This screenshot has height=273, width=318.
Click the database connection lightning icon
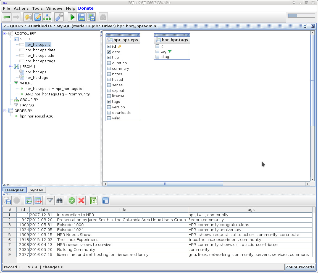pos(28,17)
